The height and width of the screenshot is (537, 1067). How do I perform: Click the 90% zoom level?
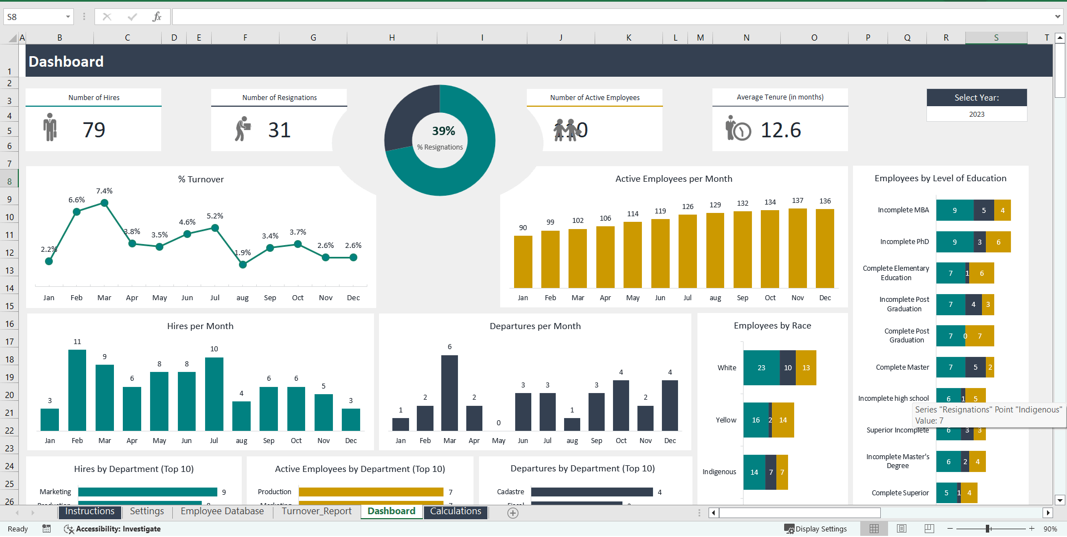coord(1050,529)
